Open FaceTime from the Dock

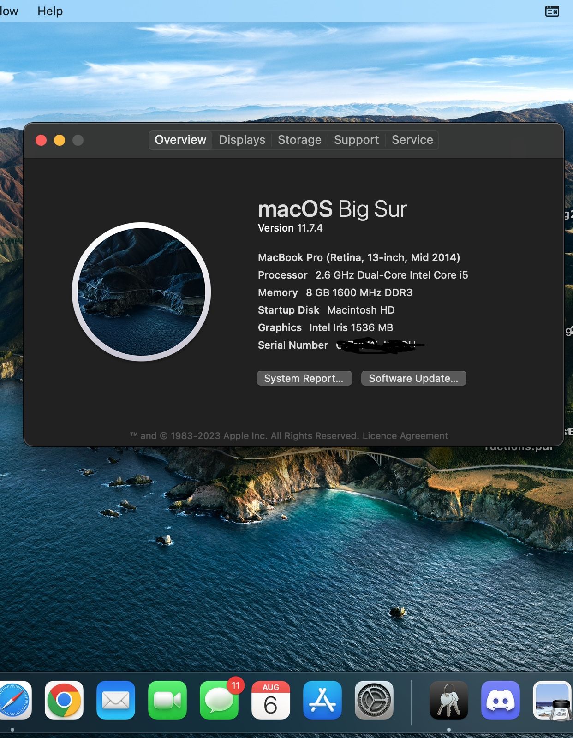pos(167,700)
